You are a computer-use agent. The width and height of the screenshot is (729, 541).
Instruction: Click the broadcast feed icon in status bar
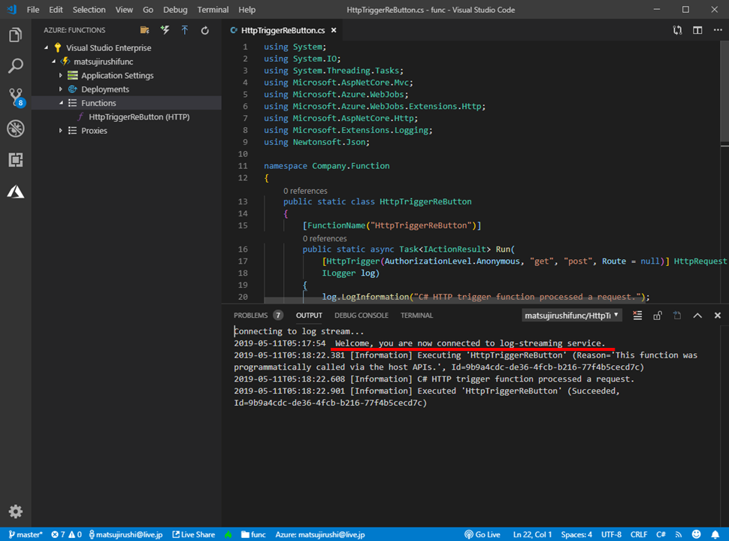[x=679, y=534]
